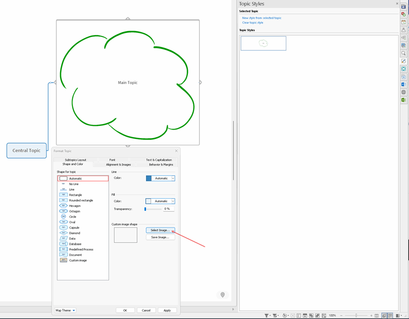Select the Hexagon topic shape
Screen dimensions: 409x319
(x=74, y=206)
